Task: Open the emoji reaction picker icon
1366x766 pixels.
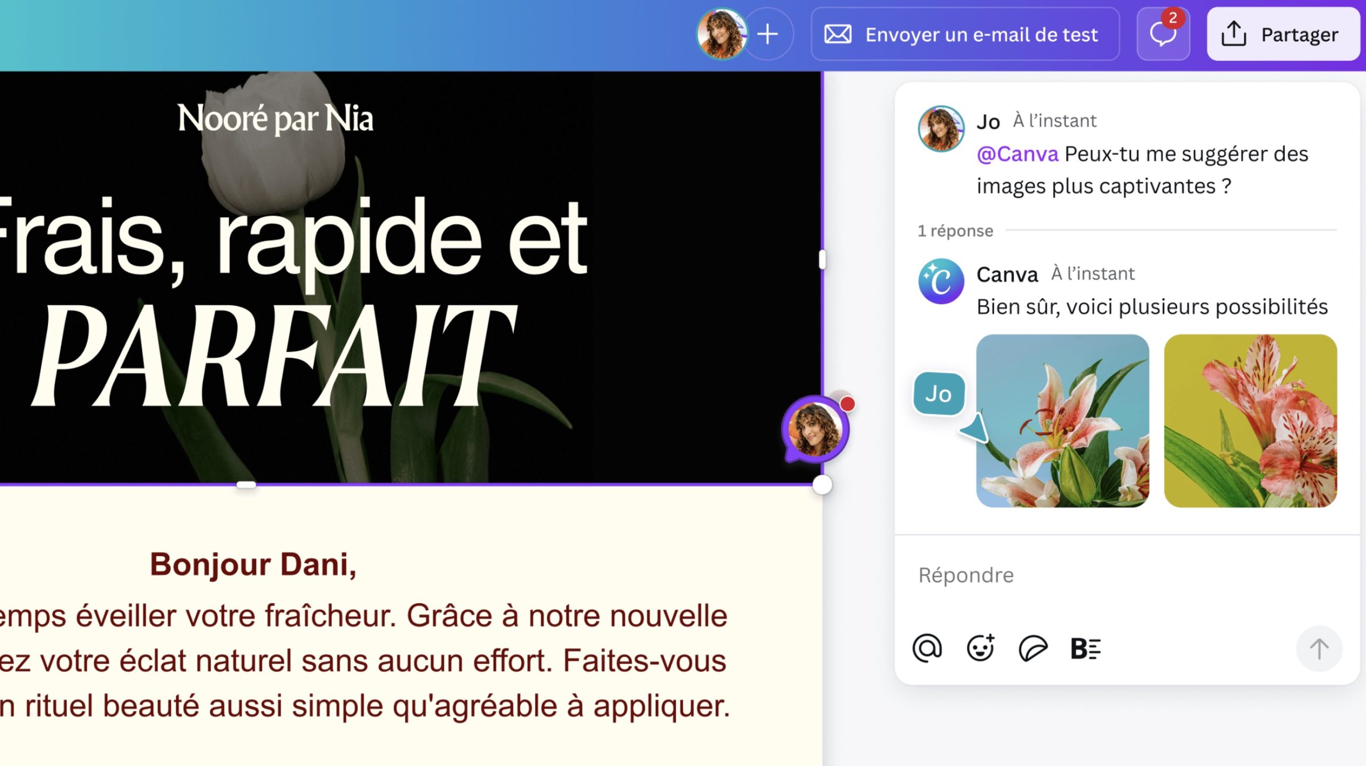Action: pos(981,648)
